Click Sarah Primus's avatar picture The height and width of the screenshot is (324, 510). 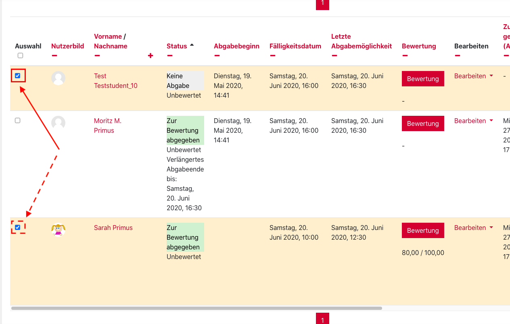(x=59, y=230)
